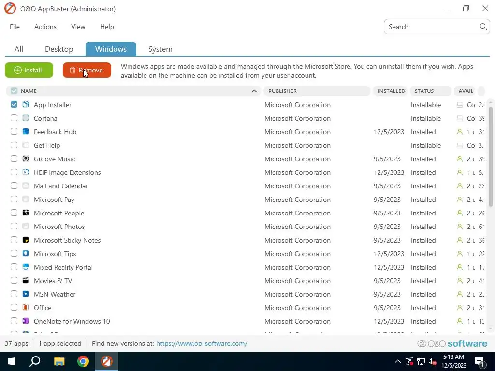Screen dimensions: 495x371
Task: Click the O&O AppBuster taskbar icon
Action: (x=107, y=361)
